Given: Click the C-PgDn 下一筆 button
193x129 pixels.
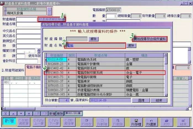Looking at the screenshot, I should click(54, 122).
